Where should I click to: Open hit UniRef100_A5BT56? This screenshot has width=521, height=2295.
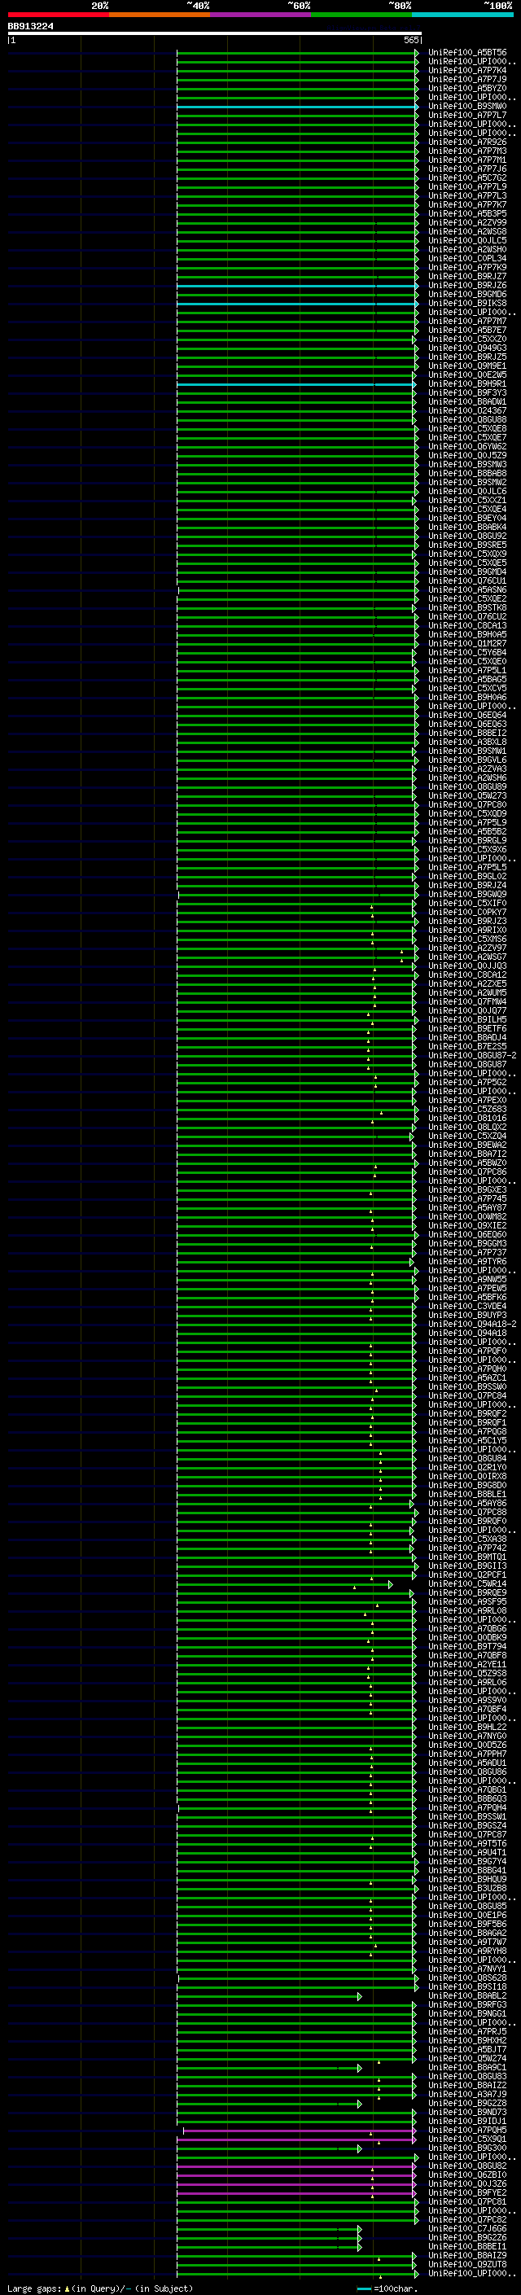(467, 53)
